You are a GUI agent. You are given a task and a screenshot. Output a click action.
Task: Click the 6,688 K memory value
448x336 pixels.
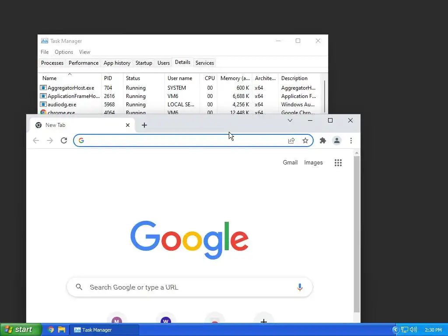pos(241,96)
